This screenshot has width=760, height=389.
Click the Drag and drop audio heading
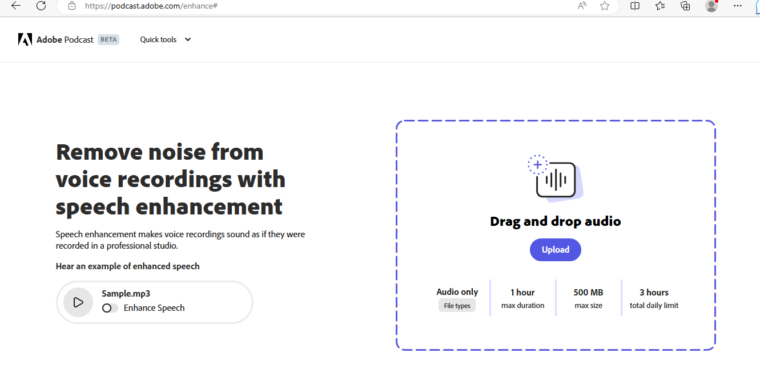point(556,221)
